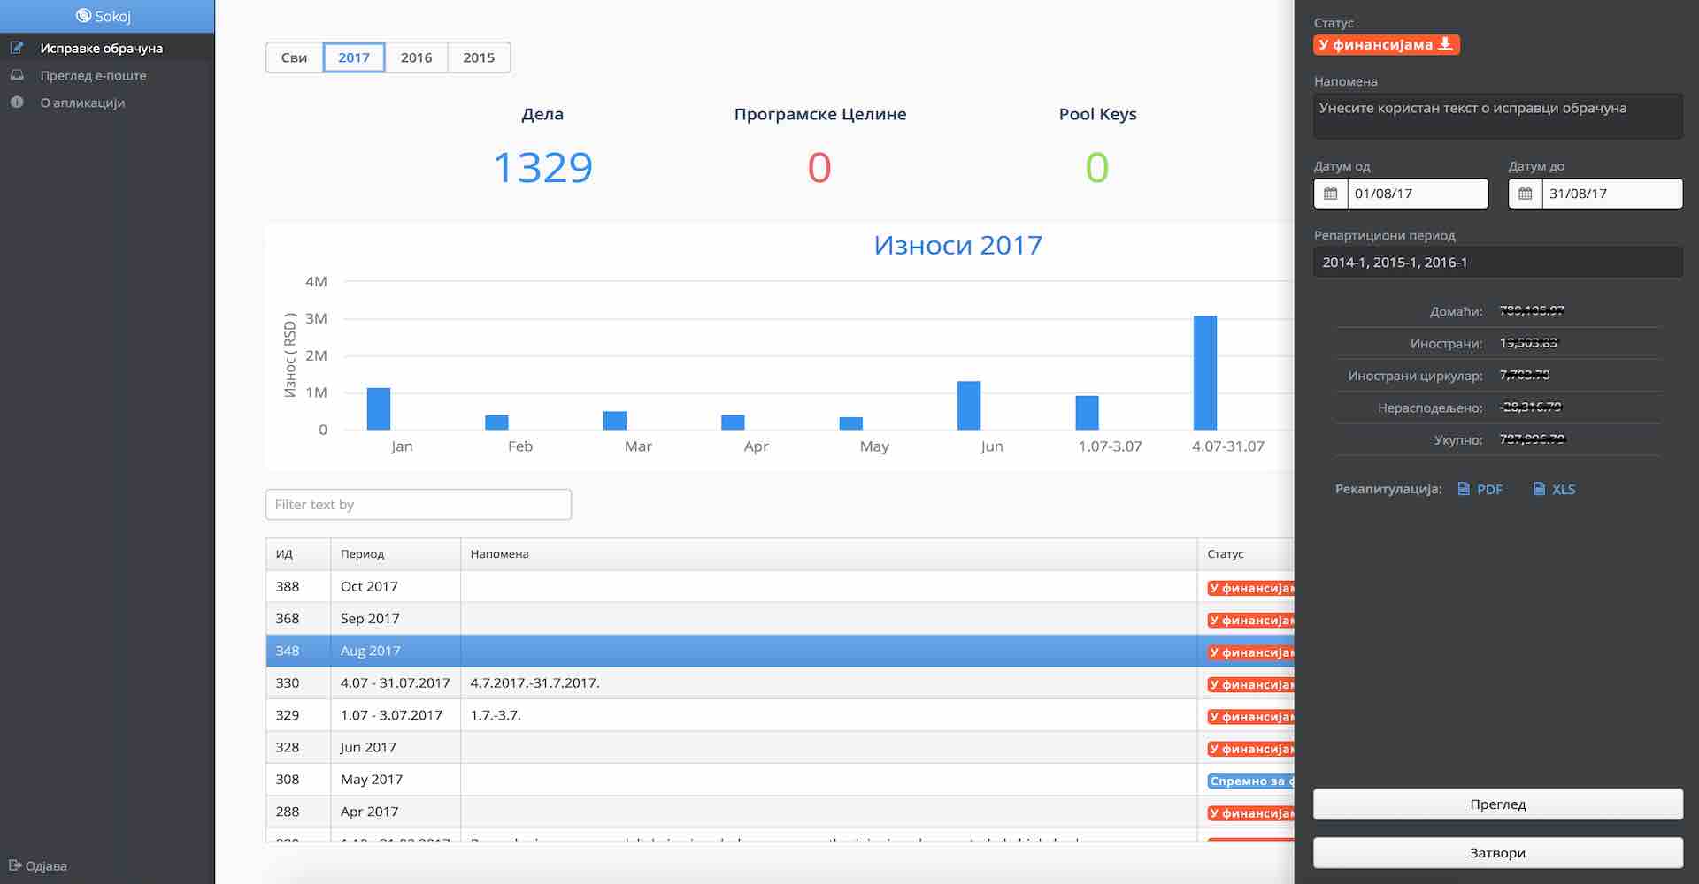This screenshot has width=1699, height=884.
Task: Click the edit icon beside Исправке обрачуна
Action: pos(17,48)
